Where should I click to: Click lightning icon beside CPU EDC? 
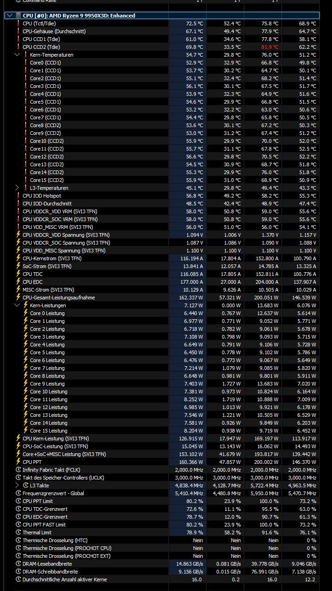[18, 282]
